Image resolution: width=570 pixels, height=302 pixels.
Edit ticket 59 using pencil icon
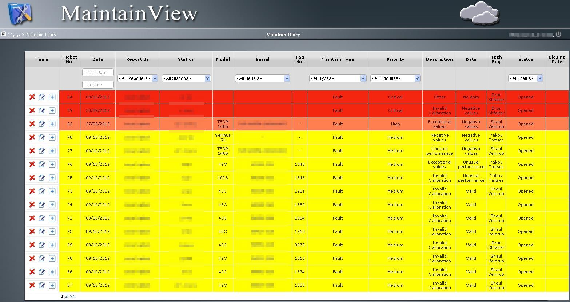coord(42,110)
